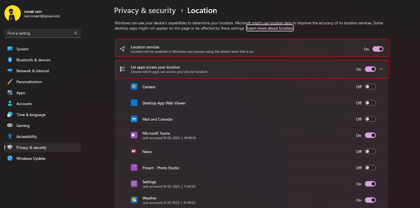The image size is (420, 208).
Task: Turn on Picsart location toggle
Action: click(x=370, y=167)
